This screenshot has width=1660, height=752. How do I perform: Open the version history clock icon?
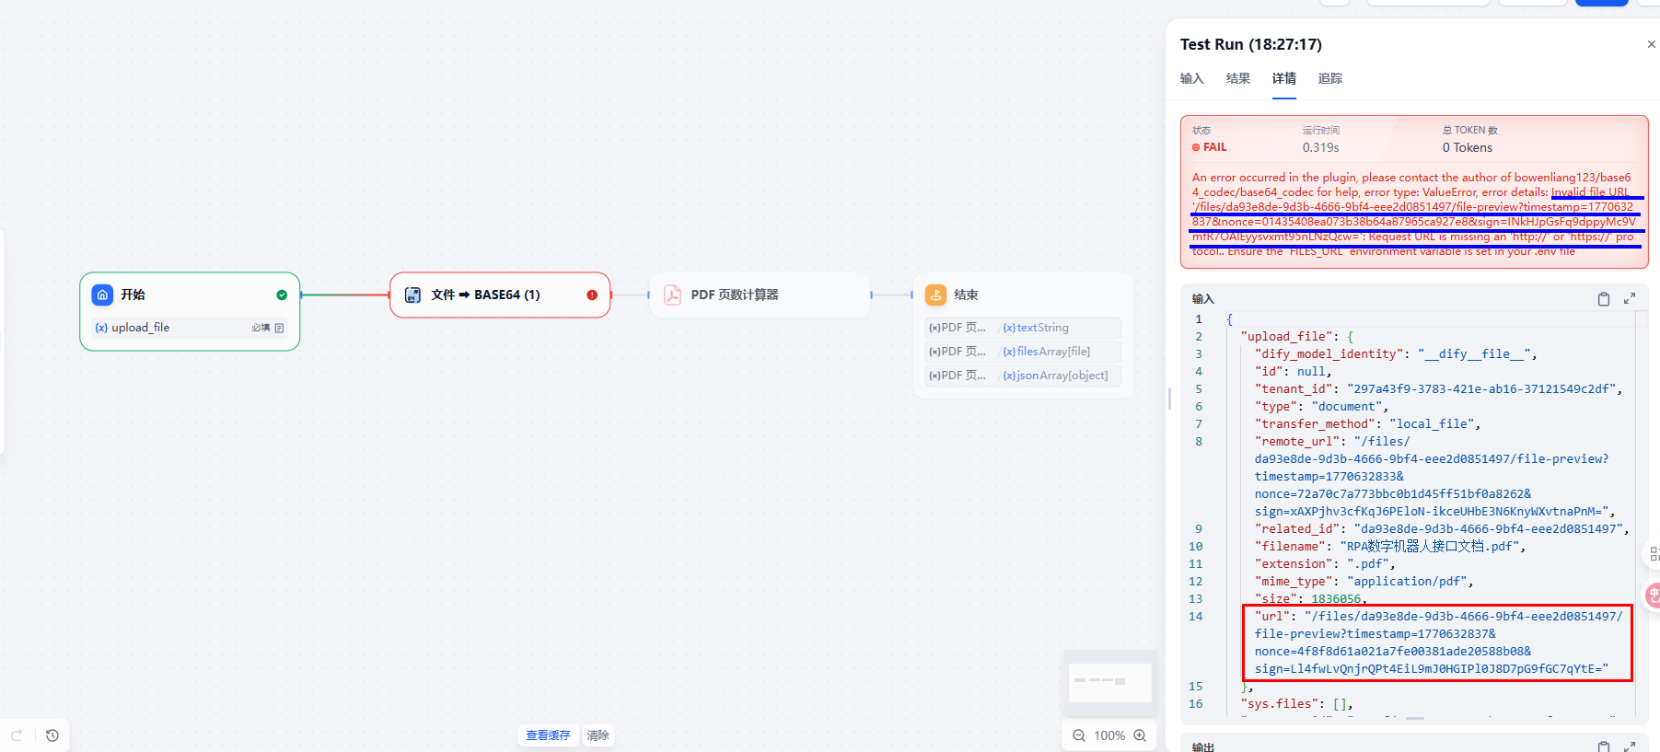click(x=52, y=735)
